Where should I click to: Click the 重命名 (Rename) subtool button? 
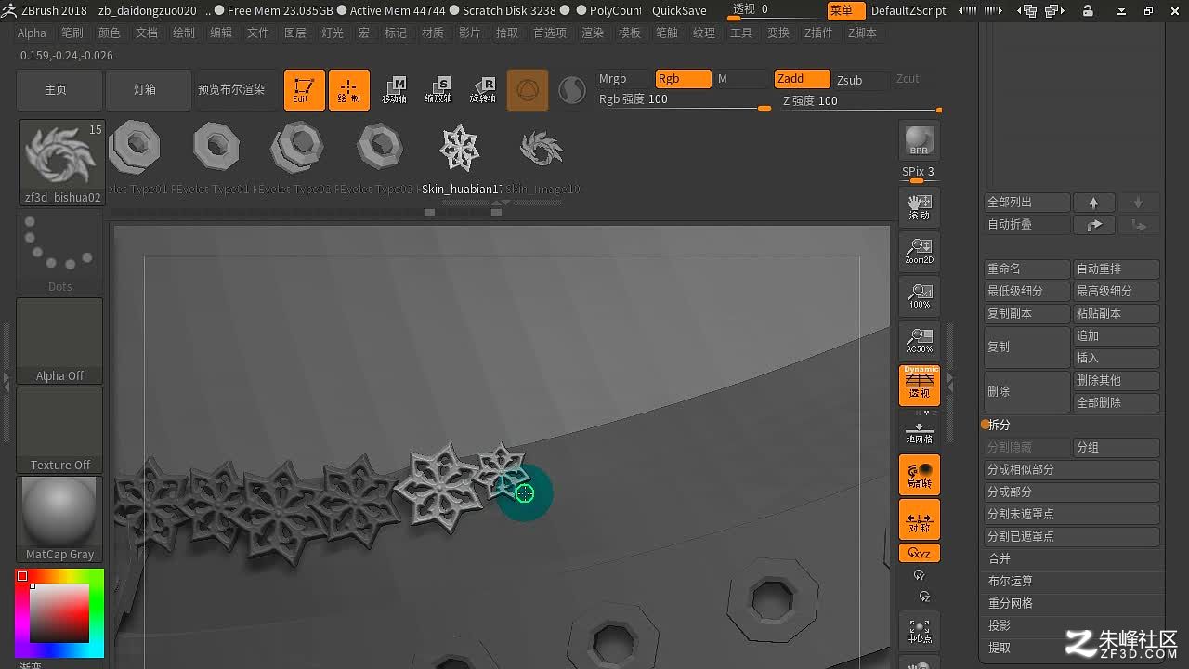tap(1026, 269)
